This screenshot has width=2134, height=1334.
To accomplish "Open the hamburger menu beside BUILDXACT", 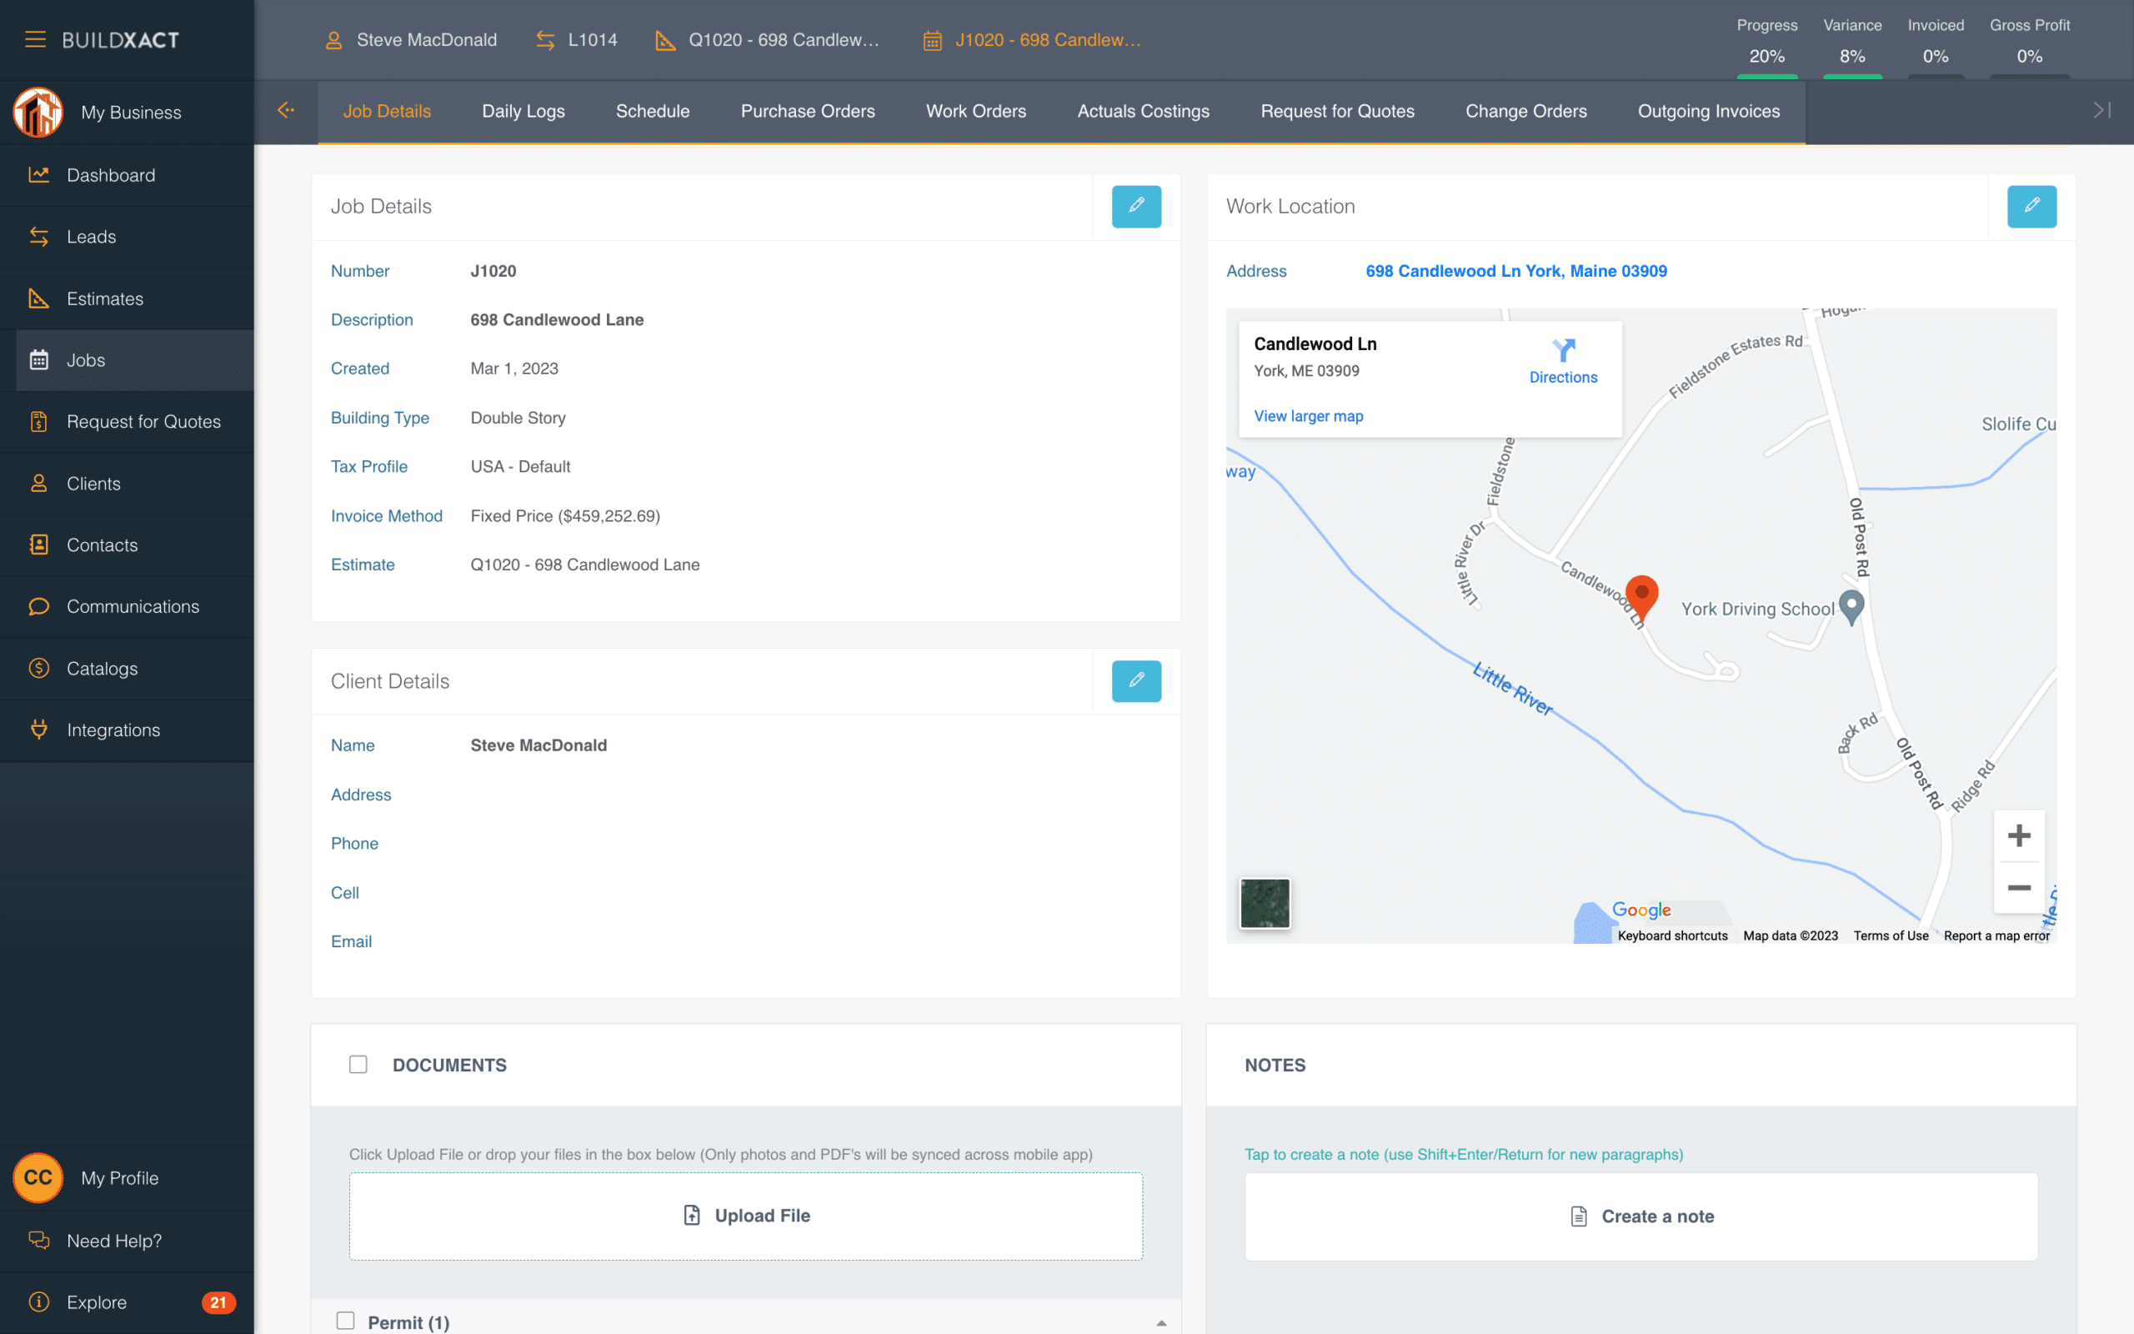I will (35, 39).
